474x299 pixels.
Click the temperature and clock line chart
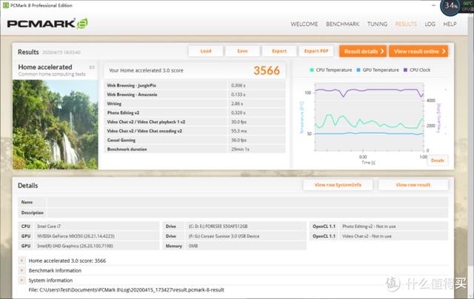point(369,117)
